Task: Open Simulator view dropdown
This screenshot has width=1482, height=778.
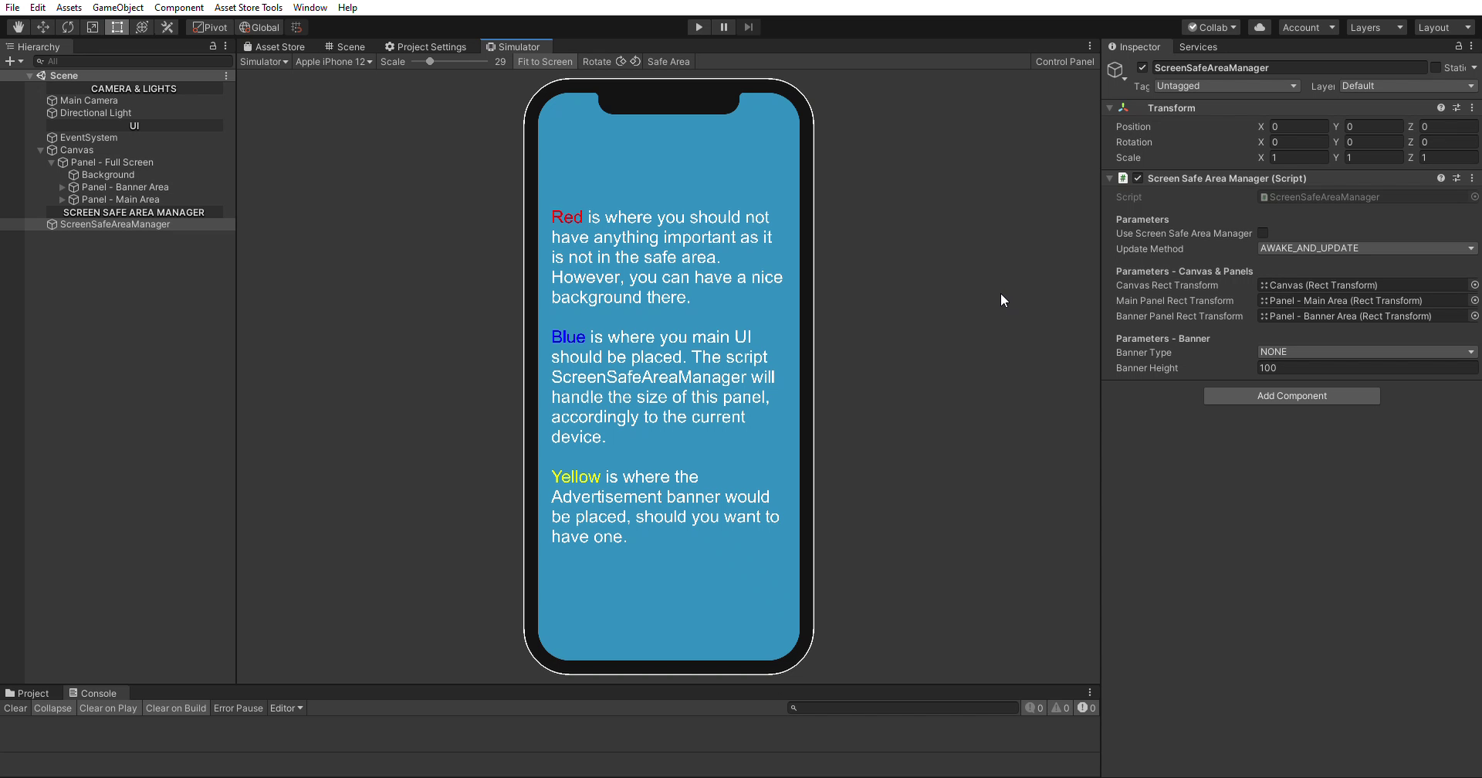Action: point(264,62)
